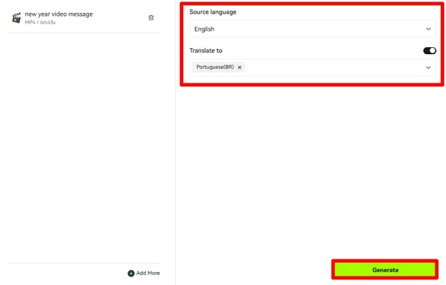Click the Translate to field chevron arrow

428,67
